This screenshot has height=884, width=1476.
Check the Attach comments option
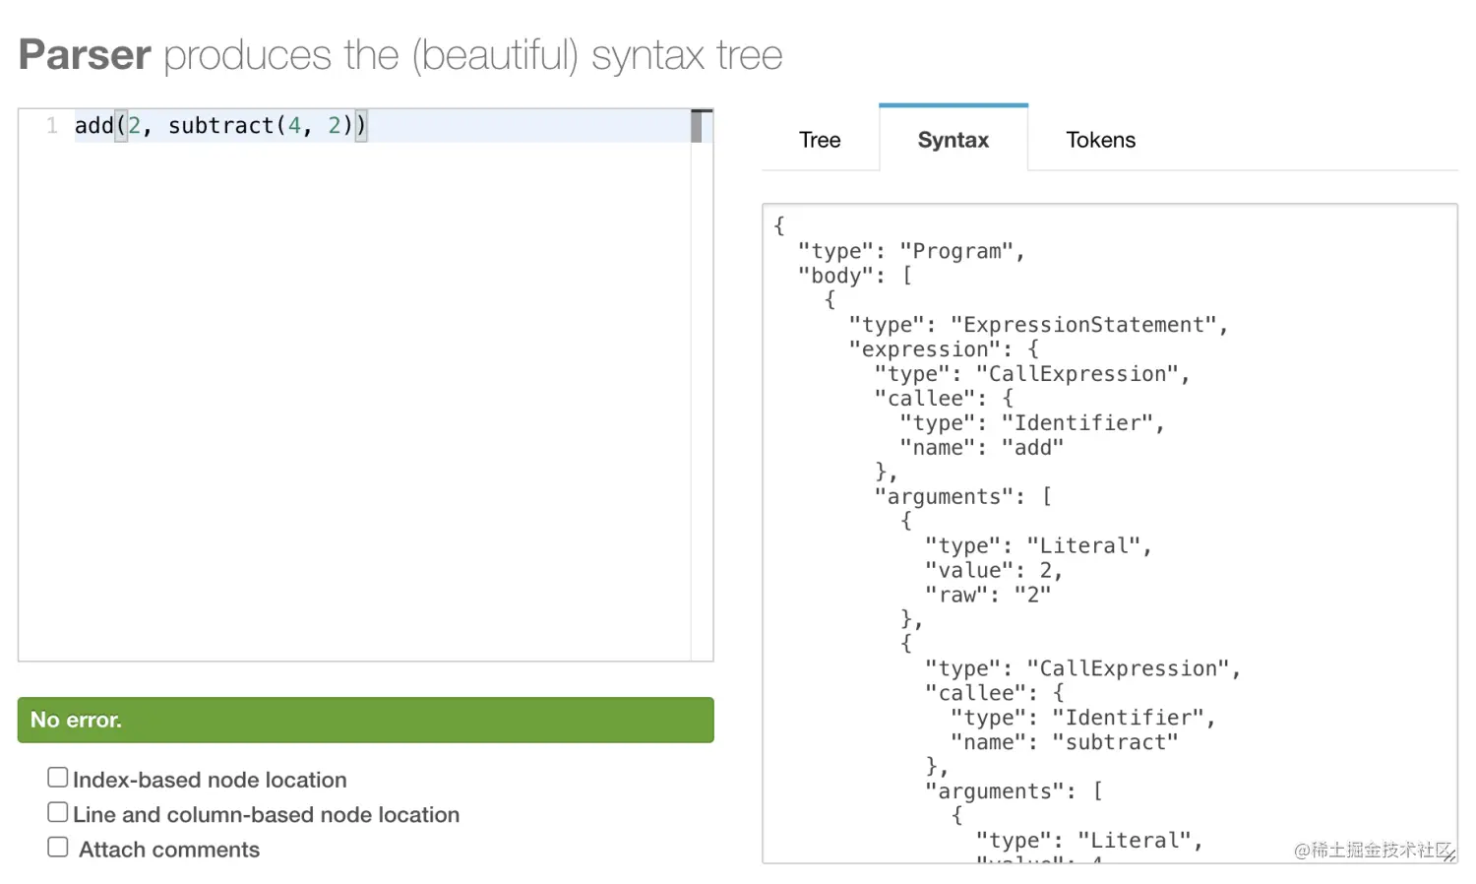tap(58, 847)
